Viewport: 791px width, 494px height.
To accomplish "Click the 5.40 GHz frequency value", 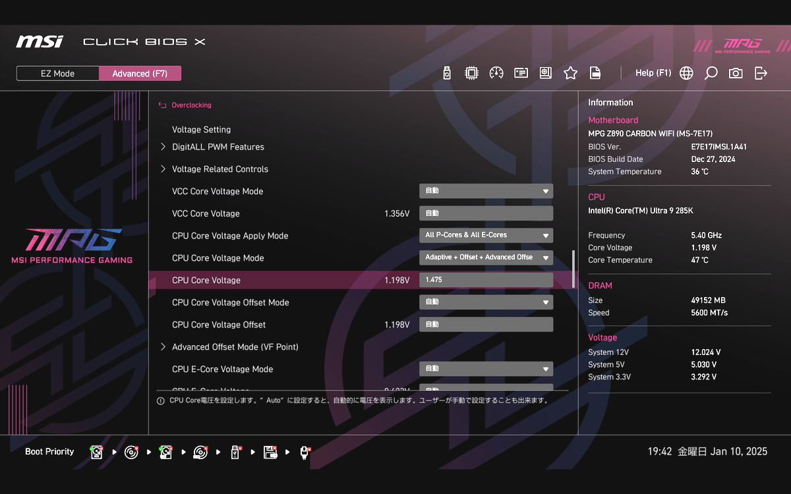I will coord(706,235).
